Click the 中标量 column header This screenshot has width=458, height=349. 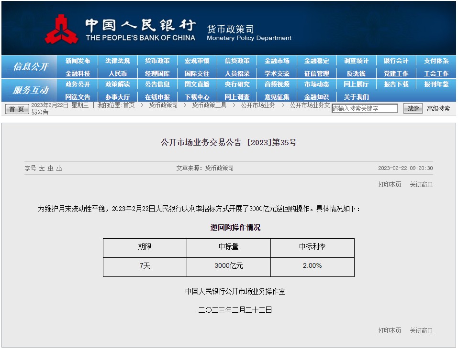[229, 248]
